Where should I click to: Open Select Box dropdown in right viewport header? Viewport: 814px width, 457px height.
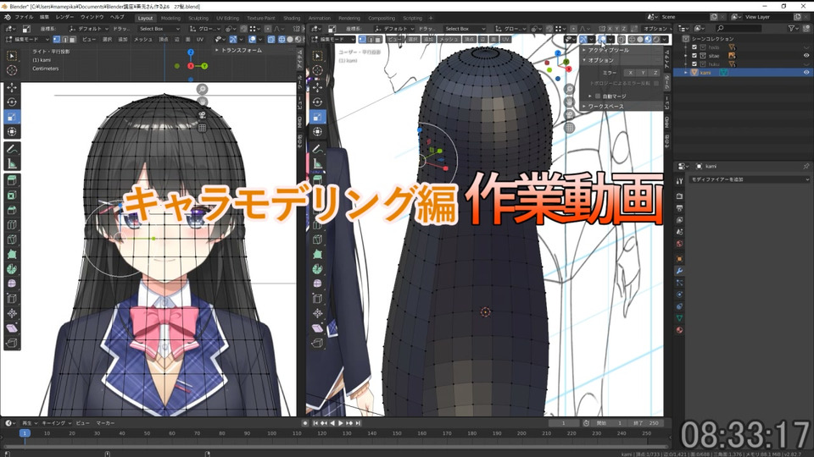pyautogui.click(x=464, y=29)
